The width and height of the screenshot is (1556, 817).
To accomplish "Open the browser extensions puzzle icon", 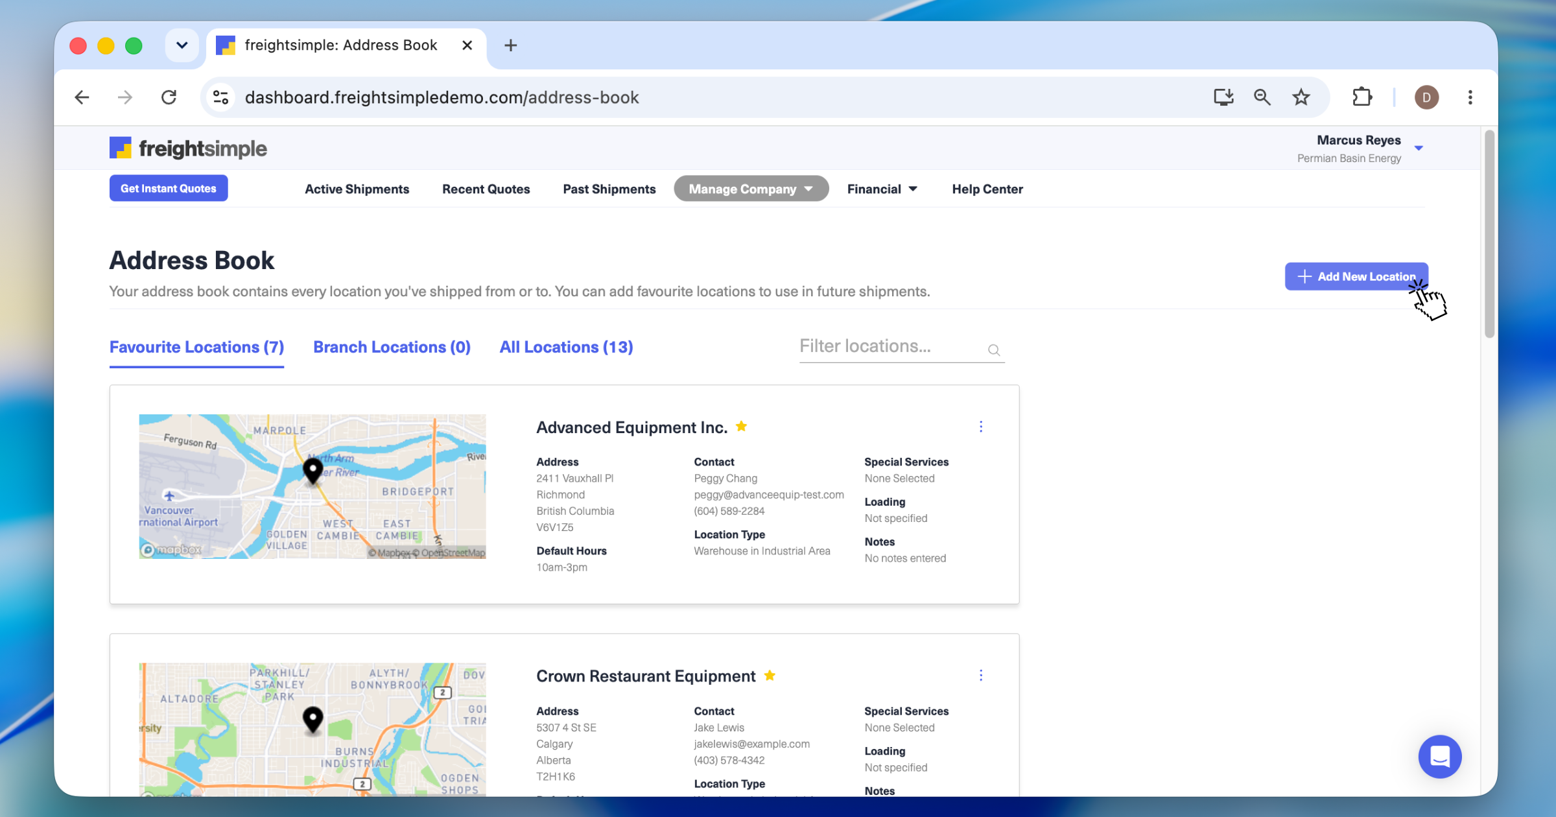I will tap(1362, 97).
